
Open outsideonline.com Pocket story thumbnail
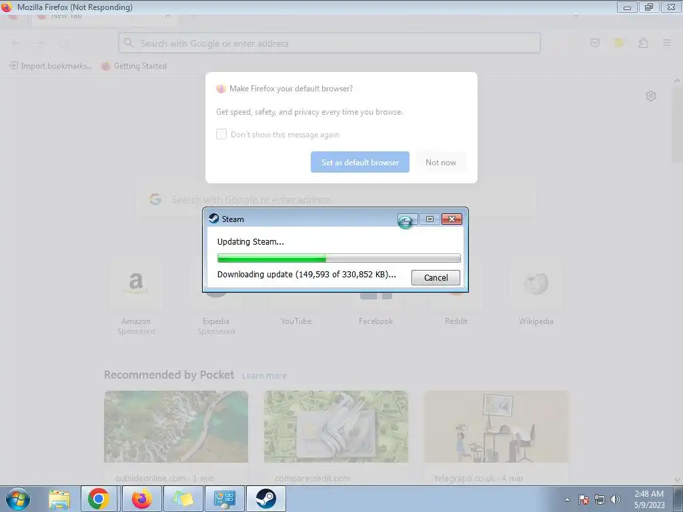coord(176,427)
